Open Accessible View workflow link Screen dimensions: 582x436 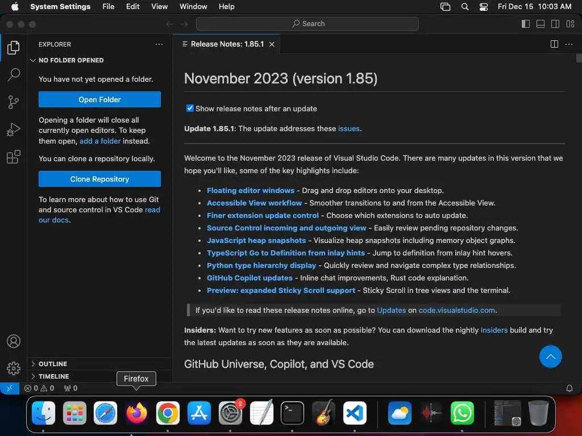[254, 203]
